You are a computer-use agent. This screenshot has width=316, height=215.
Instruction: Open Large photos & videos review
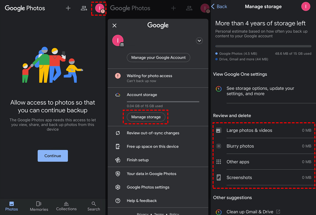(x=264, y=131)
